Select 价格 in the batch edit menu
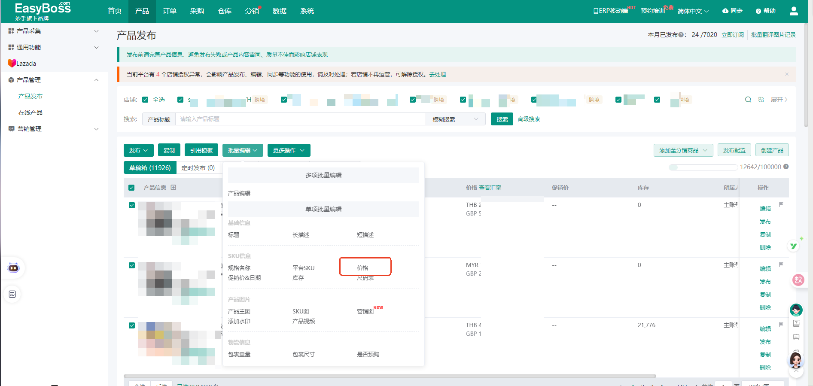813x386 pixels. pyautogui.click(x=363, y=267)
